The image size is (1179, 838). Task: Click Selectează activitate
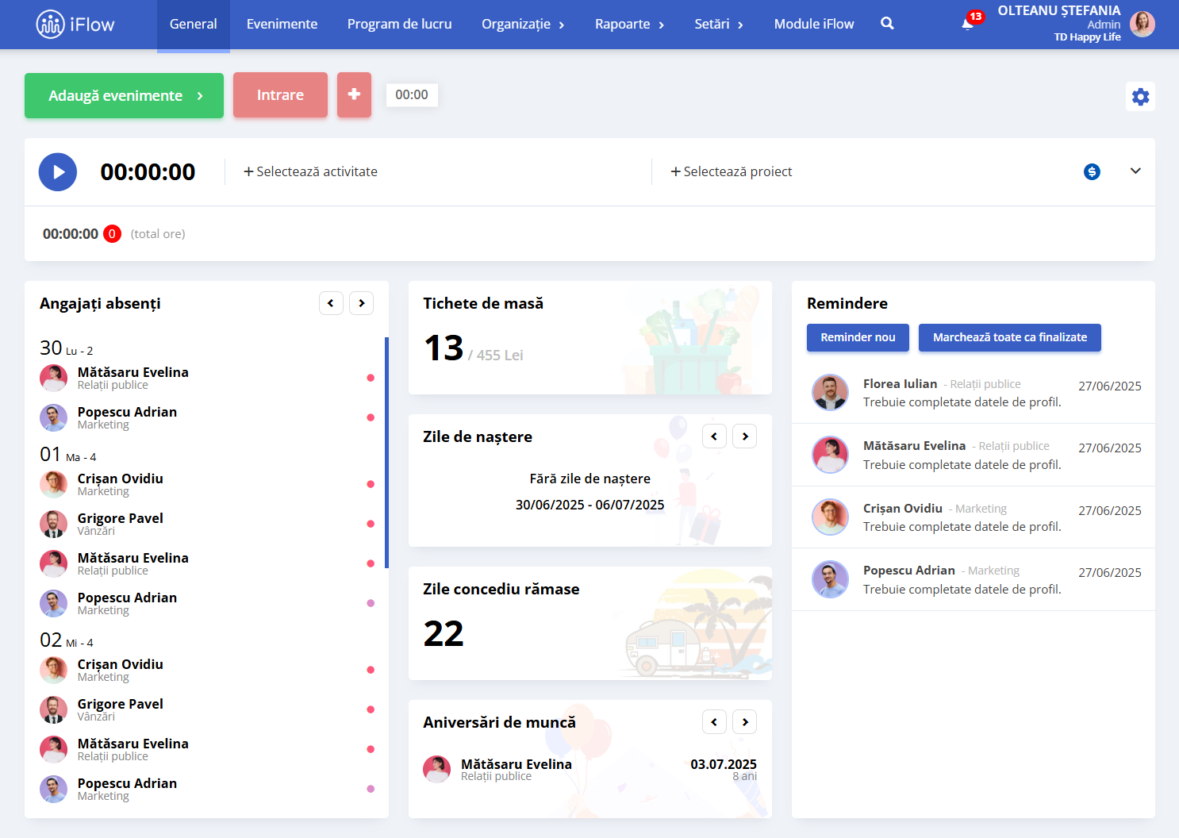point(310,171)
